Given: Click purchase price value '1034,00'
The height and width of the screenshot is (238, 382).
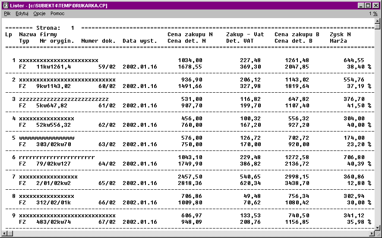Looking at the screenshot, I should tap(190, 60).
